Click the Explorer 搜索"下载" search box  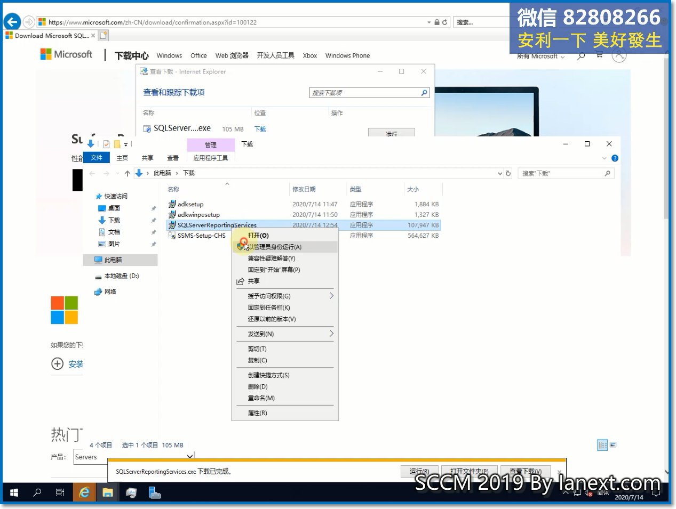566,173
